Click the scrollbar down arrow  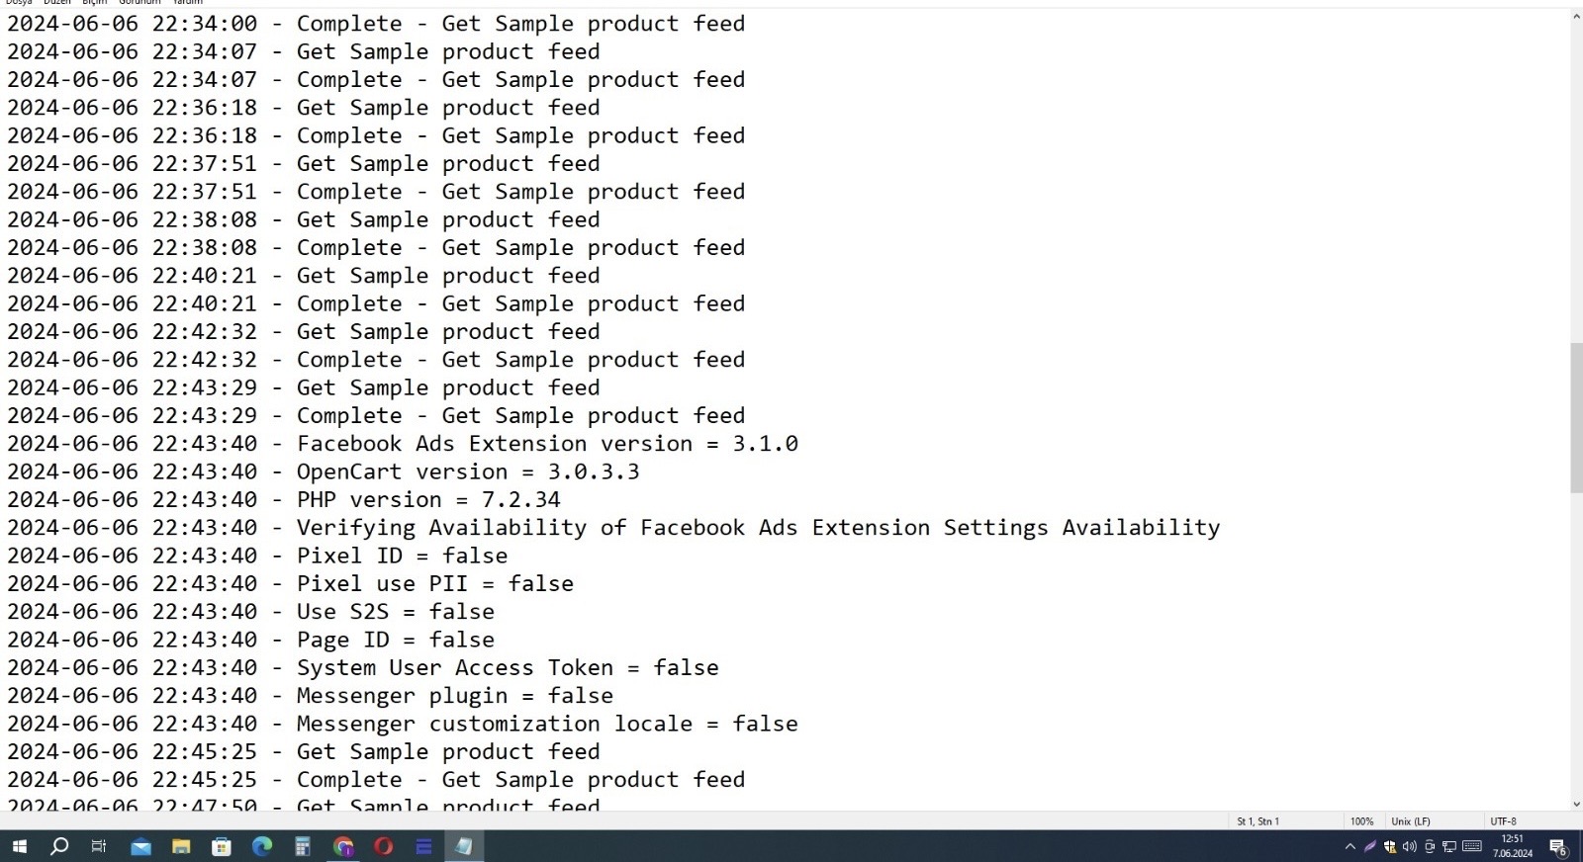1576,805
